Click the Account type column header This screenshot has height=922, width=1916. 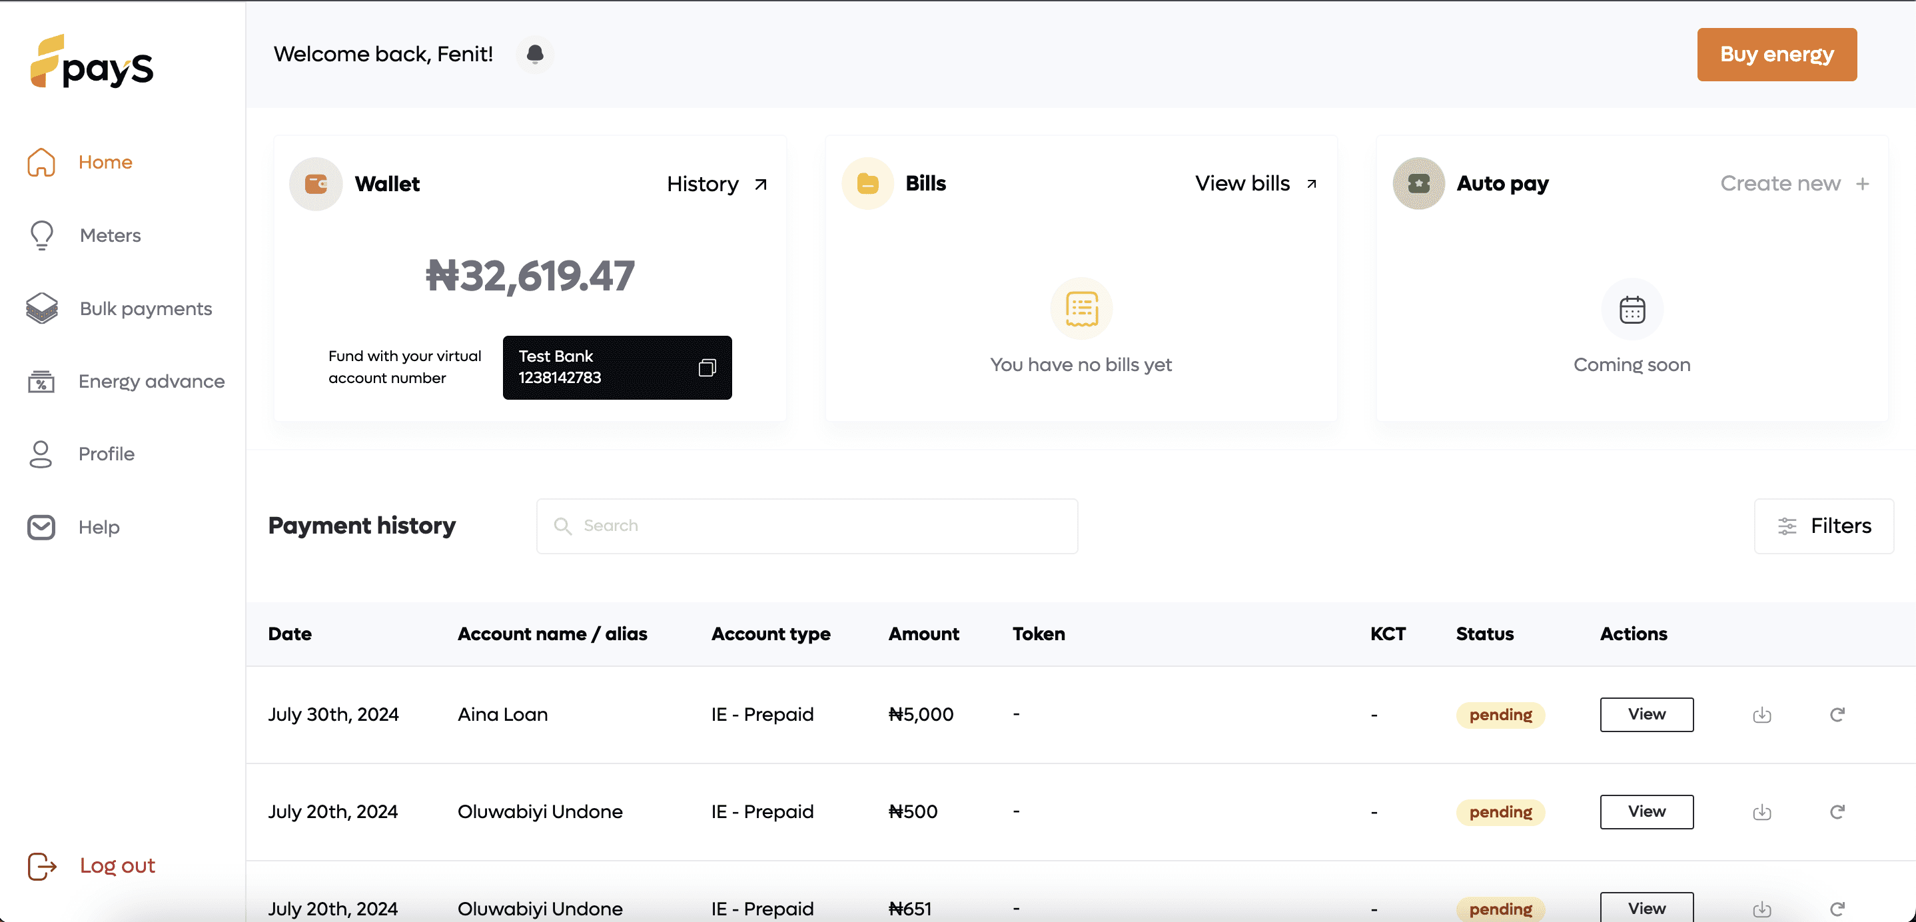pyautogui.click(x=771, y=634)
